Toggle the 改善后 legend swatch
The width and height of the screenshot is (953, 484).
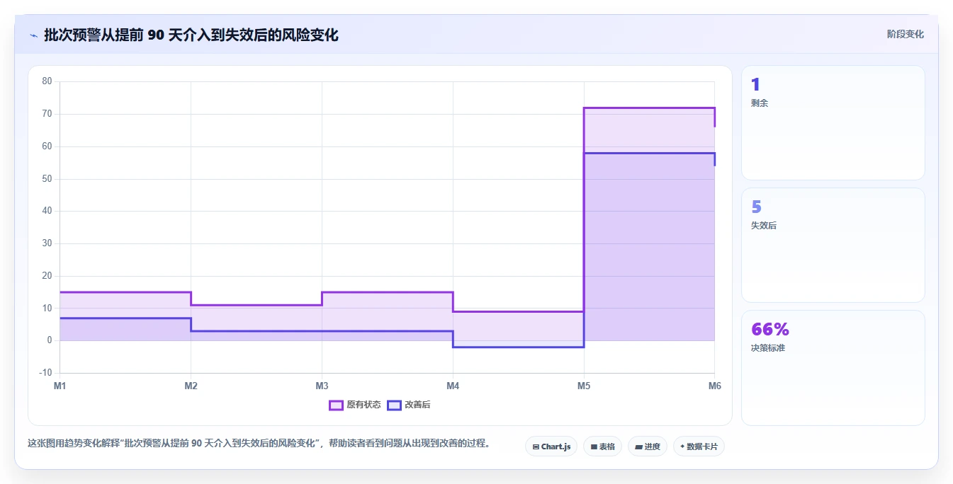tap(394, 405)
